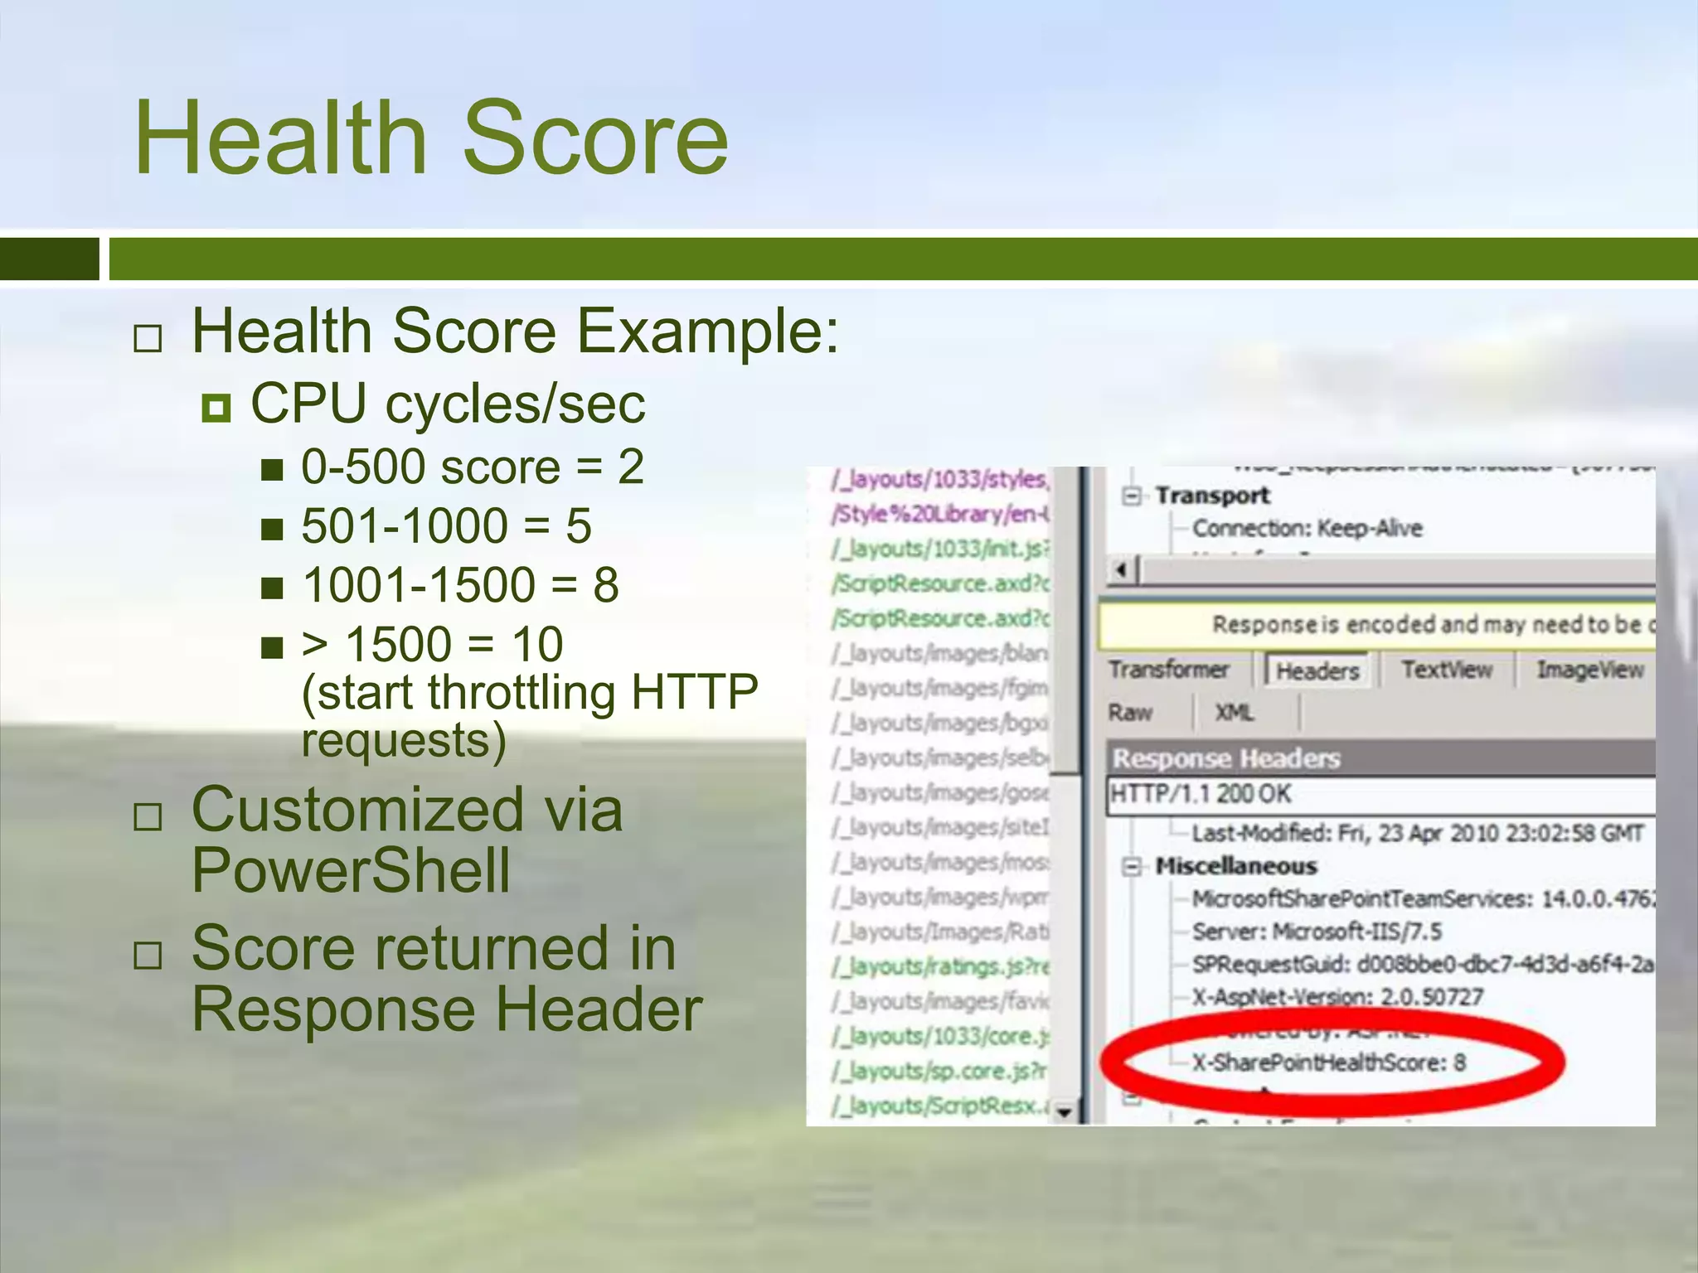Select the X-AspNet-Version header entry

1337,996
